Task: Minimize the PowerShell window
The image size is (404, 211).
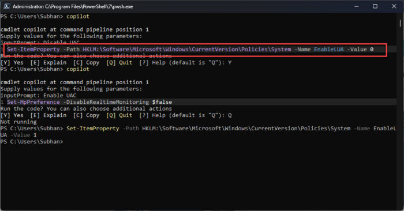Action: click(357, 6)
